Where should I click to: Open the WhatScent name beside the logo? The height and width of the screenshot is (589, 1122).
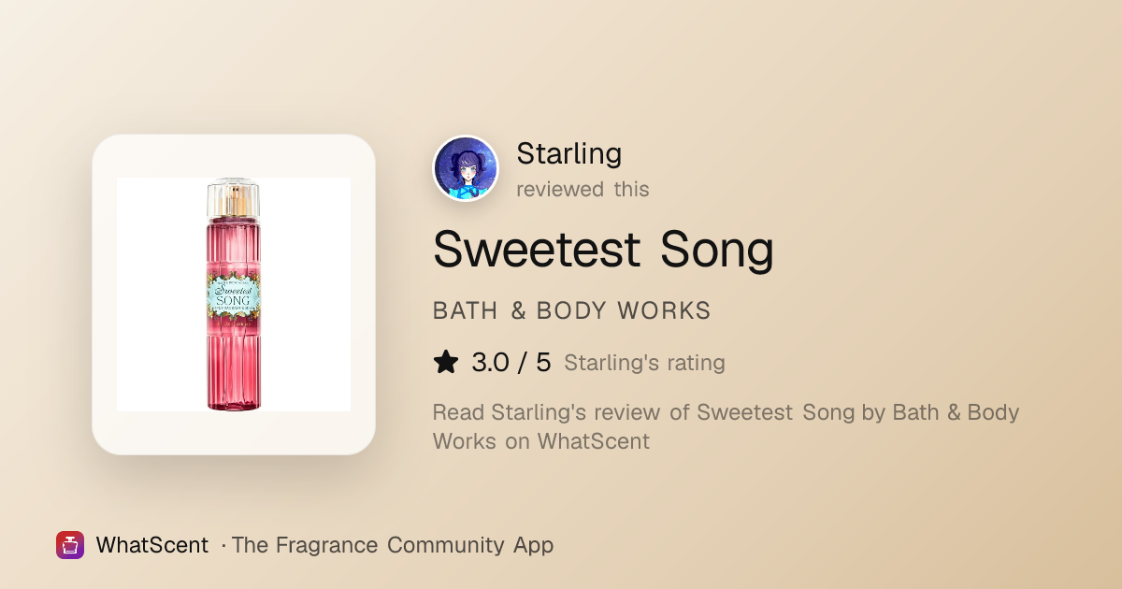(152, 545)
